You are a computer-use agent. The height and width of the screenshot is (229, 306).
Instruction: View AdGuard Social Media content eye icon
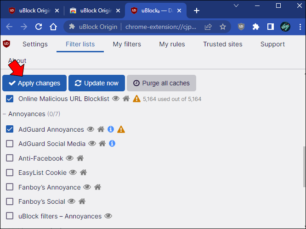point(92,144)
